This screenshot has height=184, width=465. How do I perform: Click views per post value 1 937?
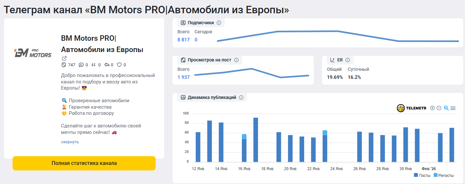click(183, 77)
